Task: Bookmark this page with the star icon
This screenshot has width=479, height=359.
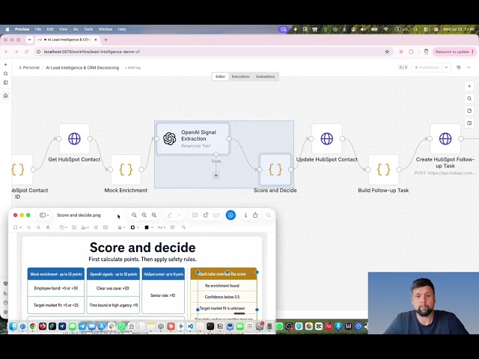Action: coord(387,52)
